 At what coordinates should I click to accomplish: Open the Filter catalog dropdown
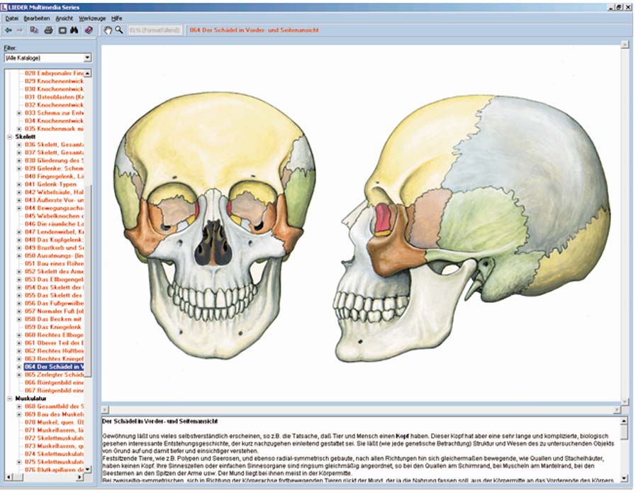click(x=47, y=57)
